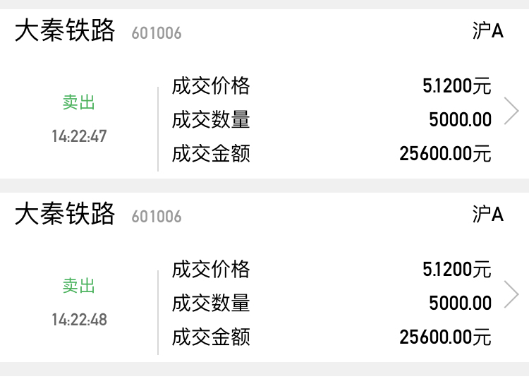Image resolution: width=529 pixels, height=379 pixels.
Task: Click stock code 601006 in the 14:22:48 trade
Action: click(157, 217)
